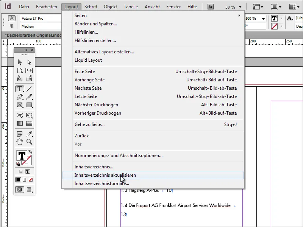
Task: Select the Eyedropper tool
Action: point(29,134)
